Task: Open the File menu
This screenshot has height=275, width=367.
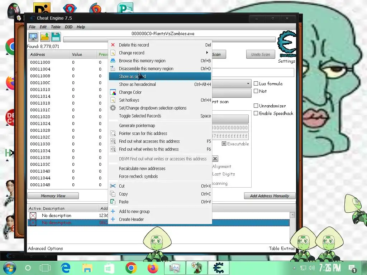Action: [x=32, y=27]
